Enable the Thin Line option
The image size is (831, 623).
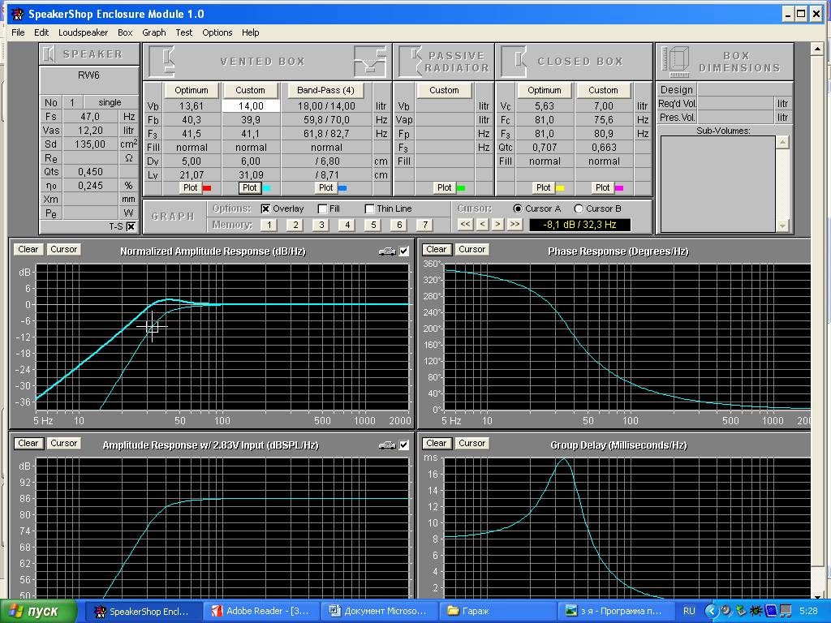click(370, 208)
